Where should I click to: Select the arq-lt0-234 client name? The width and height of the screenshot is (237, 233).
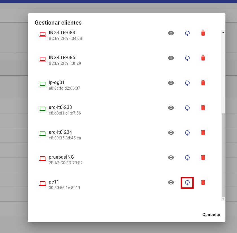60,132
